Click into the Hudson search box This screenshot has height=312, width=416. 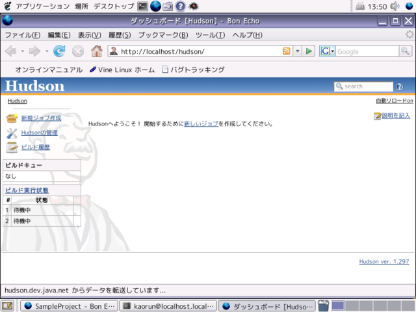pyautogui.click(x=363, y=86)
